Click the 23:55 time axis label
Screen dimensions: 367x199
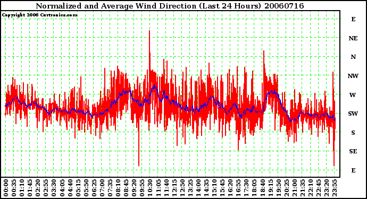click(335, 188)
